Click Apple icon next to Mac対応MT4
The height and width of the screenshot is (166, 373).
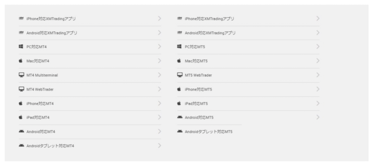pyautogui.click(x=21, y=61)
